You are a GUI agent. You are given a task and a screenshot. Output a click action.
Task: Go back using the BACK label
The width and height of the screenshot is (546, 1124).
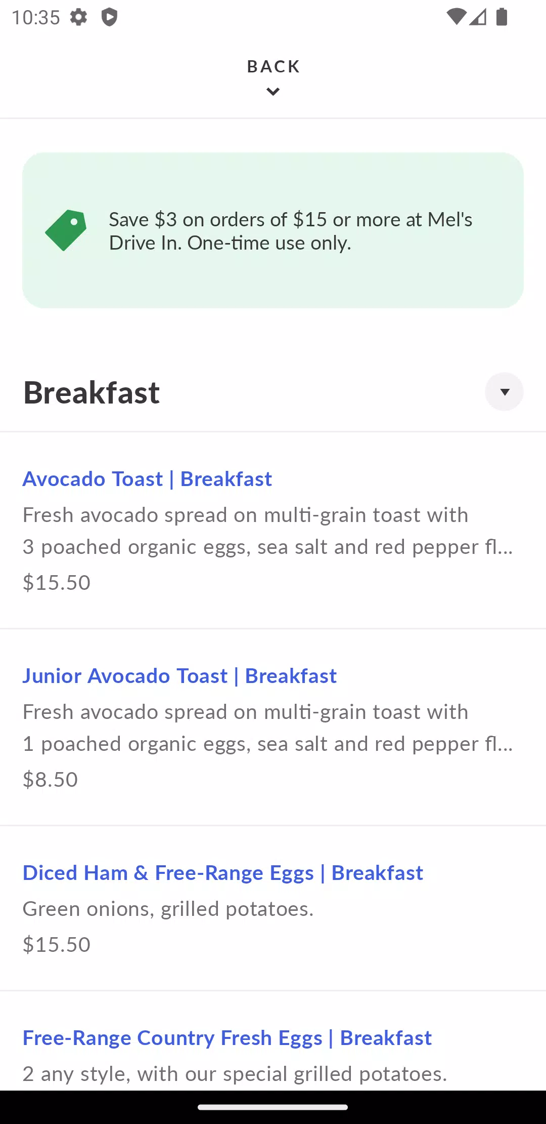273,66
